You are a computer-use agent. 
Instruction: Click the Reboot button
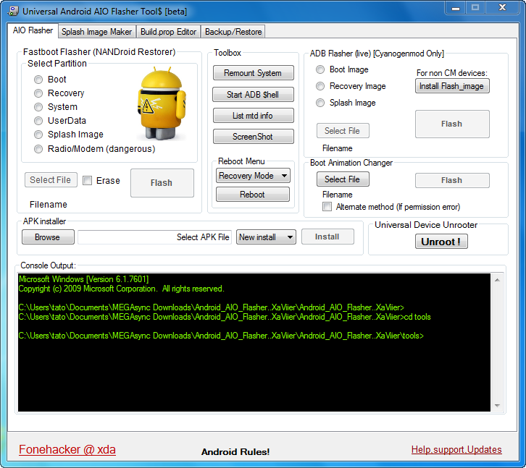[253, 195]
